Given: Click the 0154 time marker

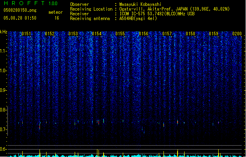Looking at the screenshot, I should 97,34.
